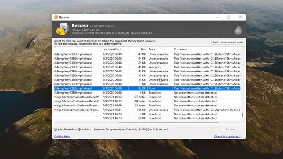The image size is (283, 159).
Task: Select the 25 KB Unrecoverable row
Action: click(x=147, y=63)
